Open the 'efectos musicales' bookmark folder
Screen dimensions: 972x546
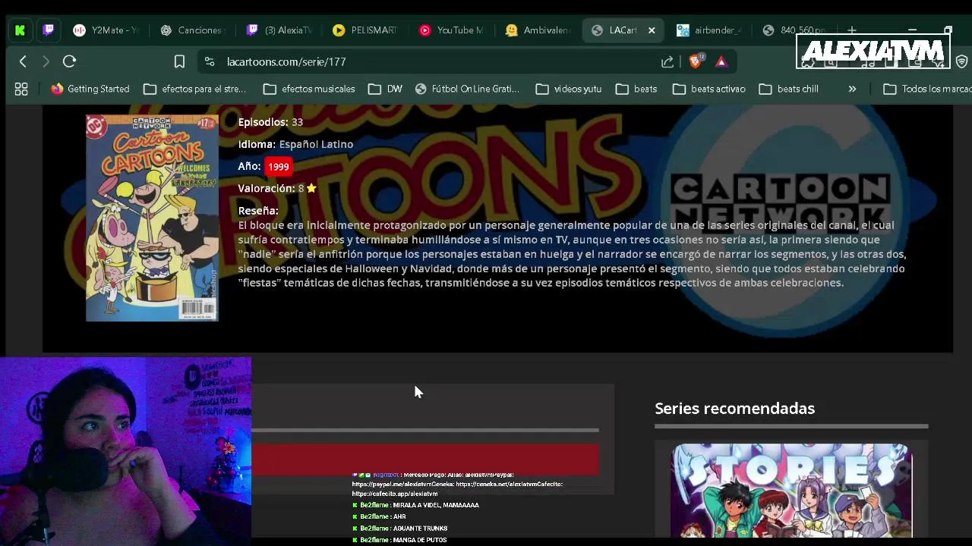(309, 89)
